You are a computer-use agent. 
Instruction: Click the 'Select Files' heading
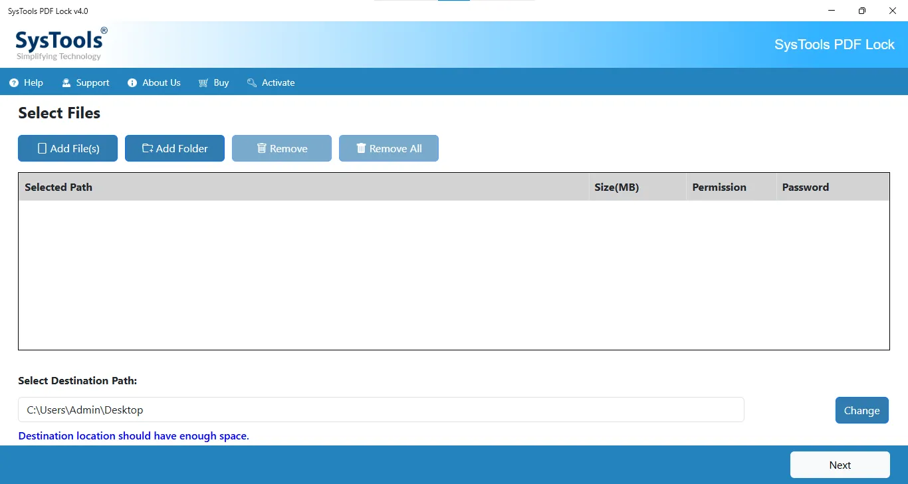point(59,113)
